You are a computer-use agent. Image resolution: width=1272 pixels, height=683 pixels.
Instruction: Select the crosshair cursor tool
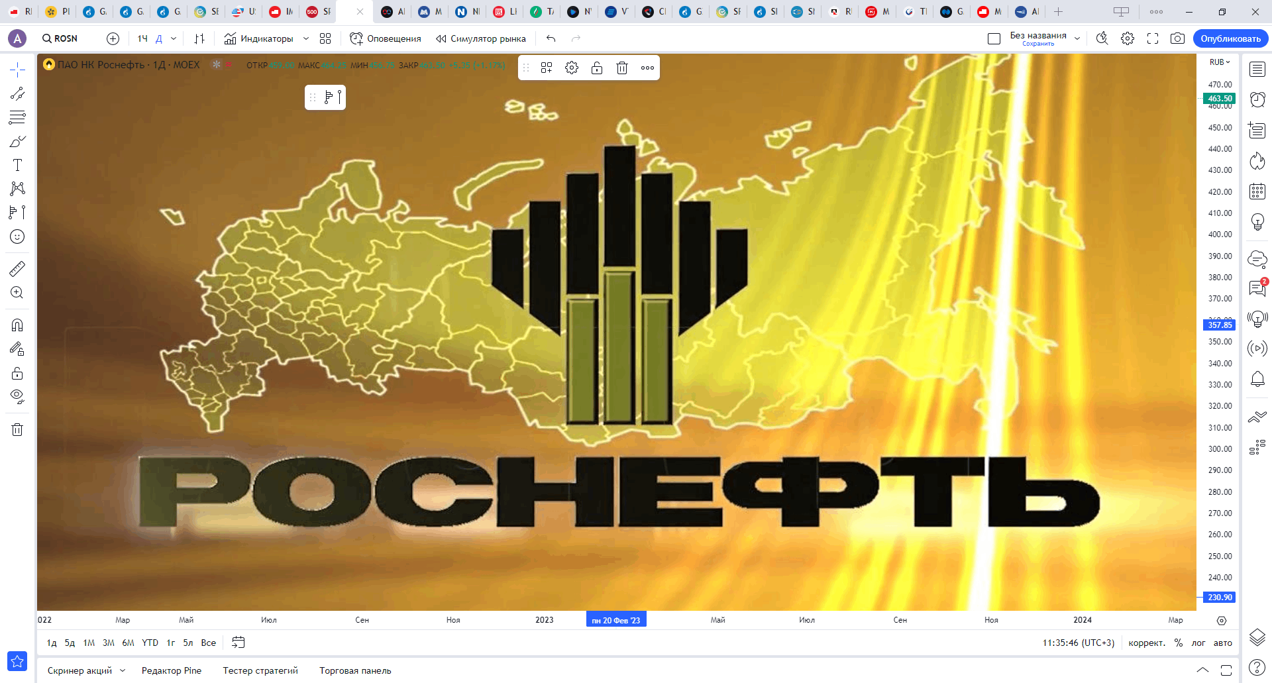tap(17, 70)
